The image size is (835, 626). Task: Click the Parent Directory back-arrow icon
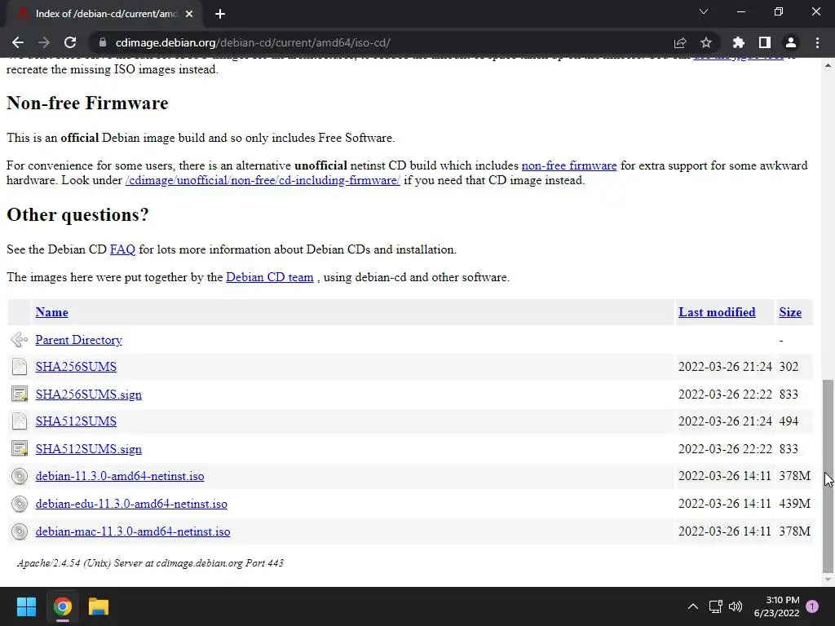pyautogui.click(x=20, y=340)
